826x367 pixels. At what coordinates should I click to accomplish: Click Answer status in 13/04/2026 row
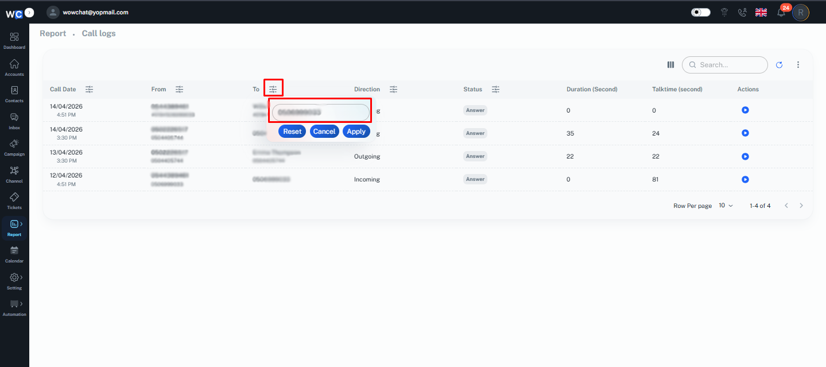pos(475,156)
